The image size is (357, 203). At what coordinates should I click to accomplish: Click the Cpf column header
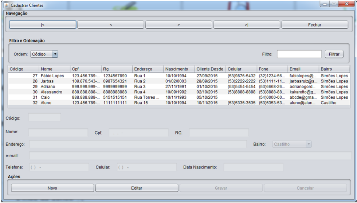86,69
